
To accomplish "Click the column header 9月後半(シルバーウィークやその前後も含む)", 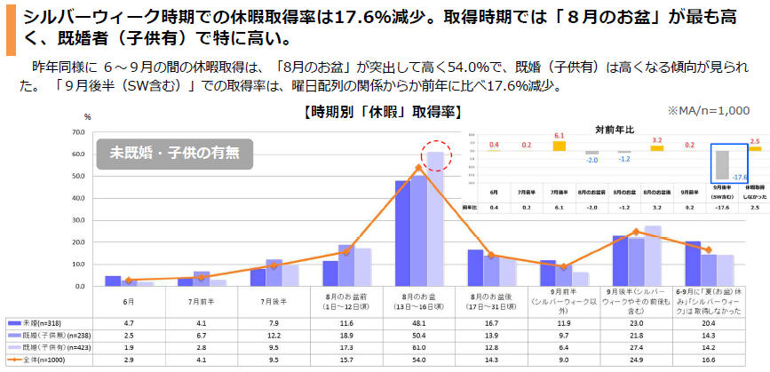I will [635, 302].
